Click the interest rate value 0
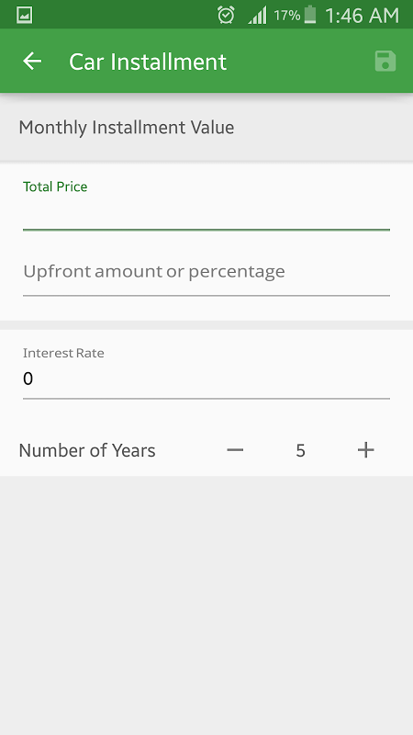Image resolution: width=413 pixels, height=735 pixels. point(28,379)
